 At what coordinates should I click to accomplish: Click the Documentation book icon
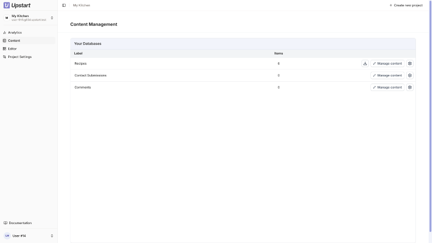[5, 223]
